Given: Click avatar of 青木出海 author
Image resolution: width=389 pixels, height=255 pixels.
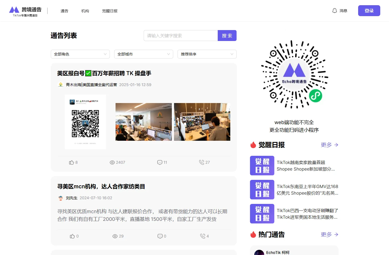Looking at the screenshot, I should (x=61, y=85).
